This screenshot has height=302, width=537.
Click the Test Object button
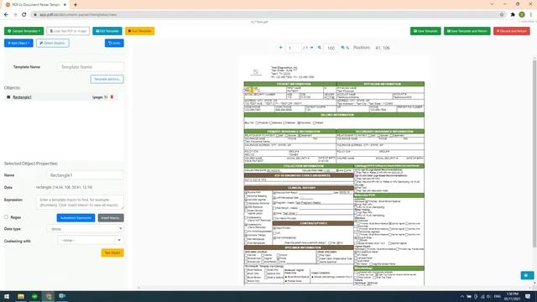[112, 253]
